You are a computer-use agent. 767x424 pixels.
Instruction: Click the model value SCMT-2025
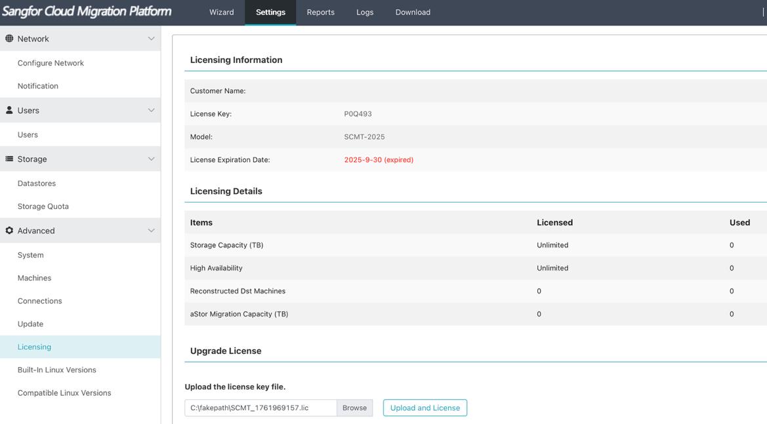[x=364, y=137]
